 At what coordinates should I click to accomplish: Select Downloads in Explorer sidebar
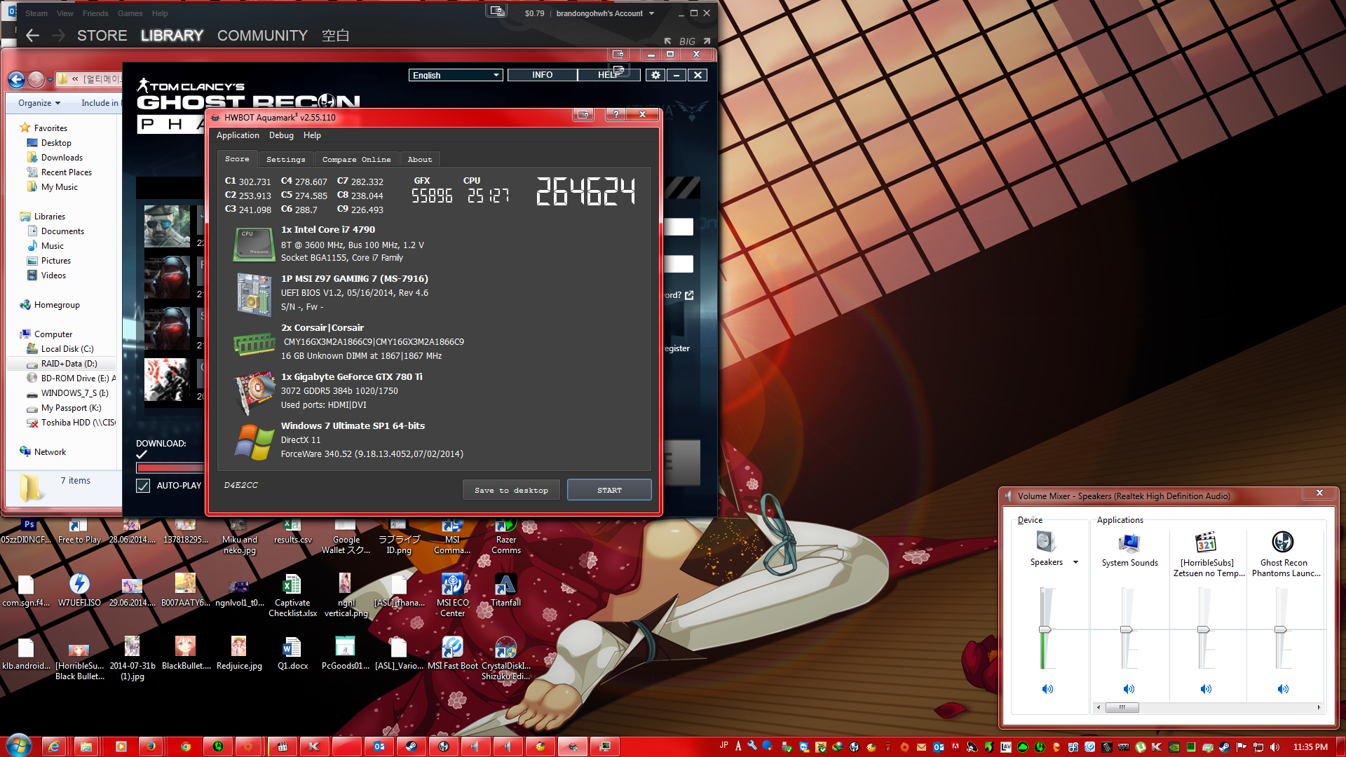(62, 158)
